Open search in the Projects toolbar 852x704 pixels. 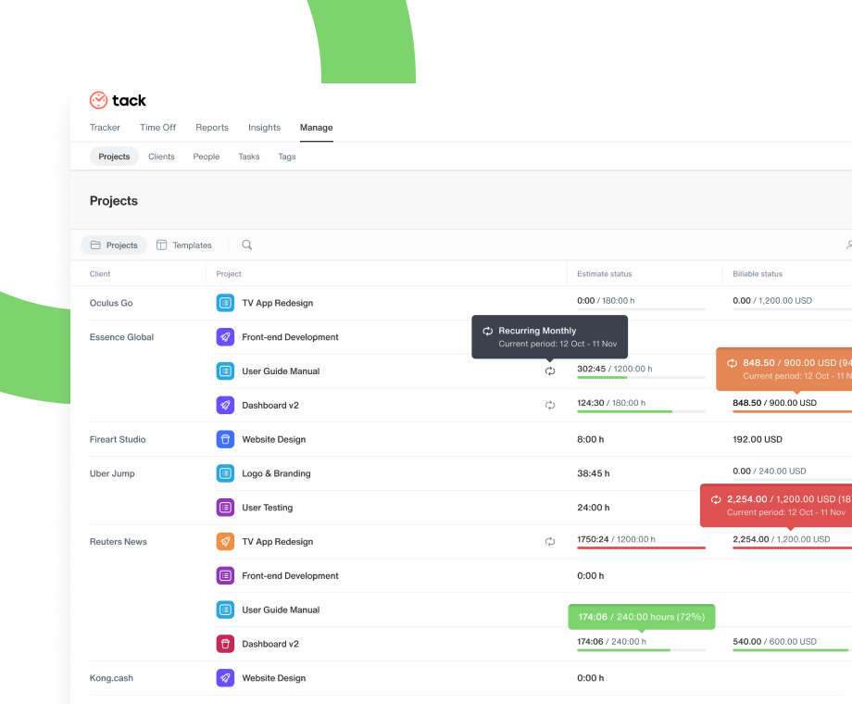click(245, 245)
